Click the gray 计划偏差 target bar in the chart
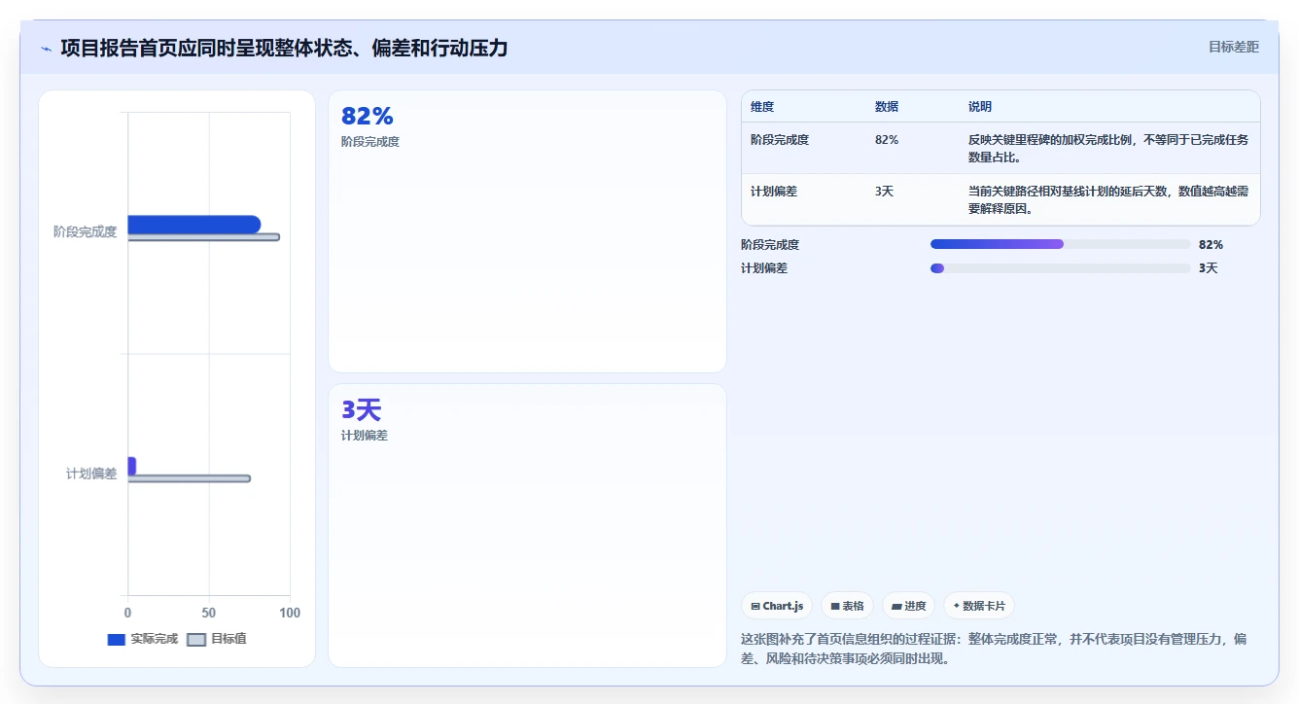Screen dimensions: 1299x704 click(190, 478)
